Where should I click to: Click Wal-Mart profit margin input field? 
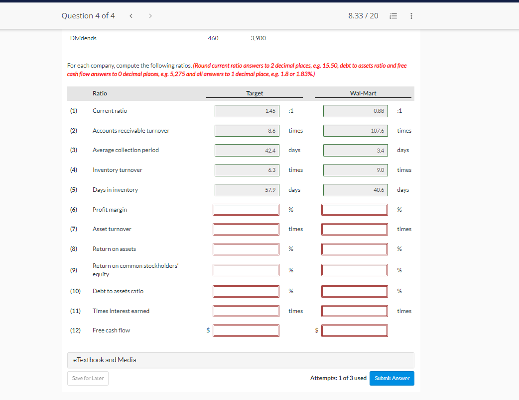point(355,210)
